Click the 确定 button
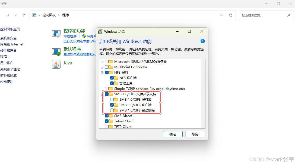The height and width of the screenshot is (164, 295). tap(173, 134)
